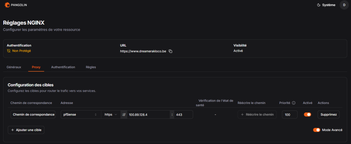The height and width of the screenshot is (144, 351).
Task: Turn off the Mode Avancé switch
Action: coord(316,130)
